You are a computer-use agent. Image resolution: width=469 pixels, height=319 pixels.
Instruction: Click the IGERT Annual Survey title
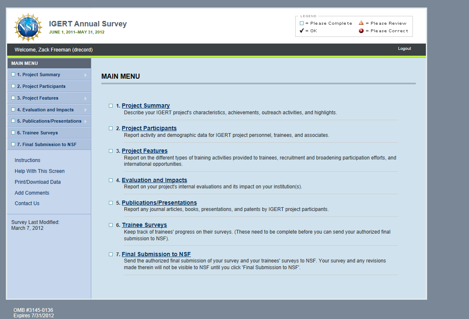pyautogui.click(x=88, y=24)
